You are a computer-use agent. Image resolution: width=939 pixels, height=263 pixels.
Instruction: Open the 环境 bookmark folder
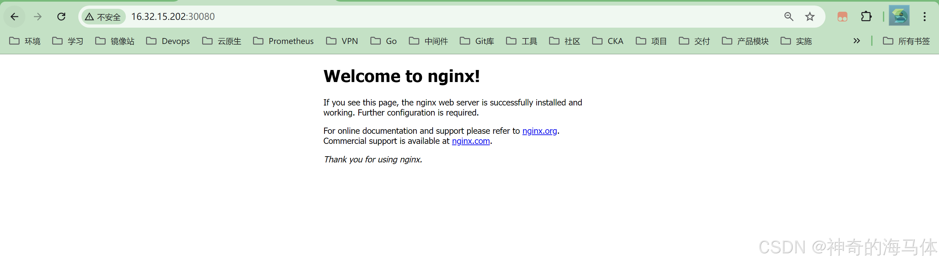click(x=25, y=41)
